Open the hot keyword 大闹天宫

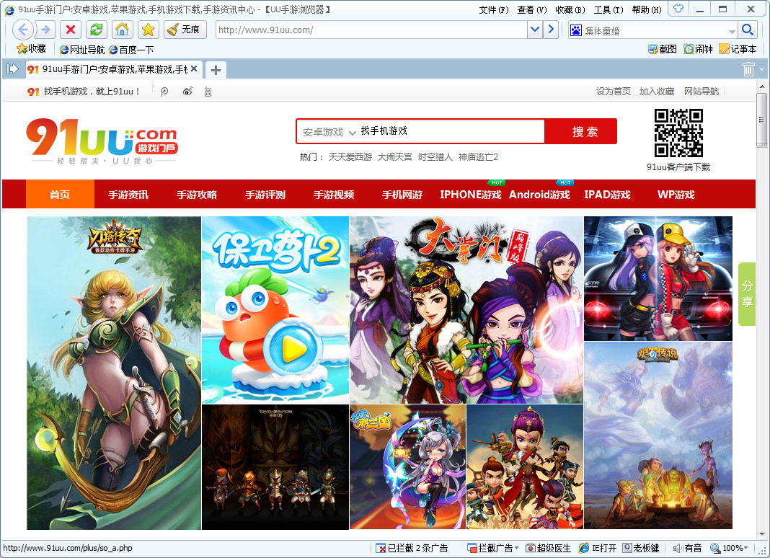395,157
